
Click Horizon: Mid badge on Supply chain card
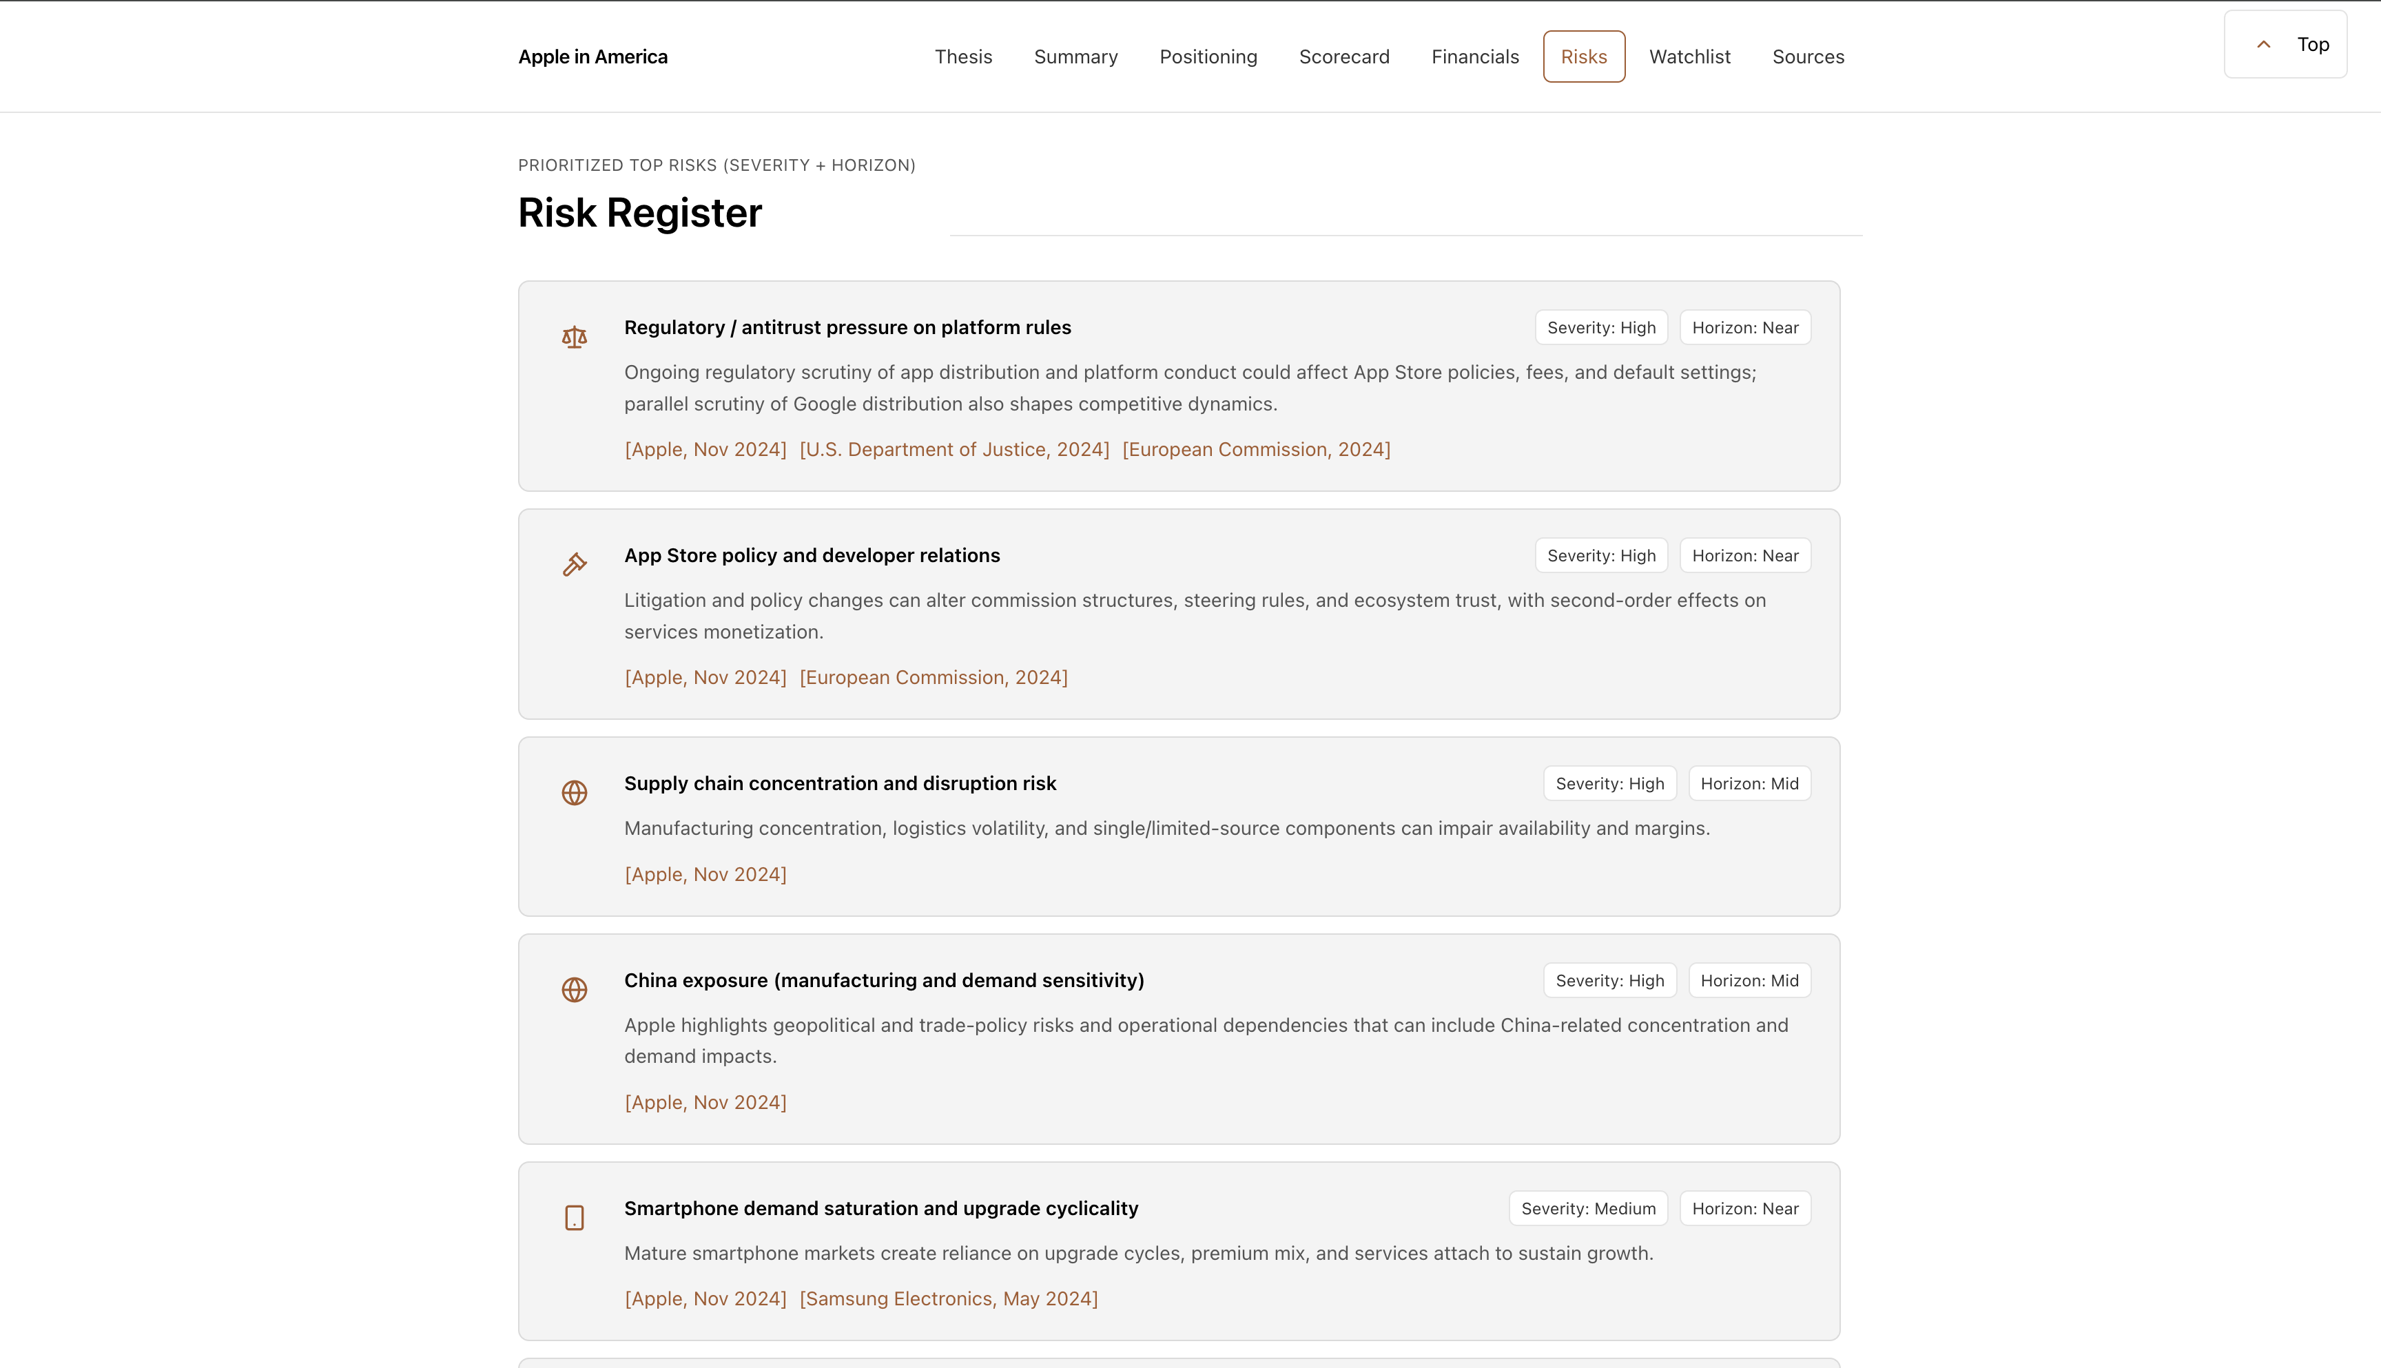pyautogui.click(x=1749, y=784)
